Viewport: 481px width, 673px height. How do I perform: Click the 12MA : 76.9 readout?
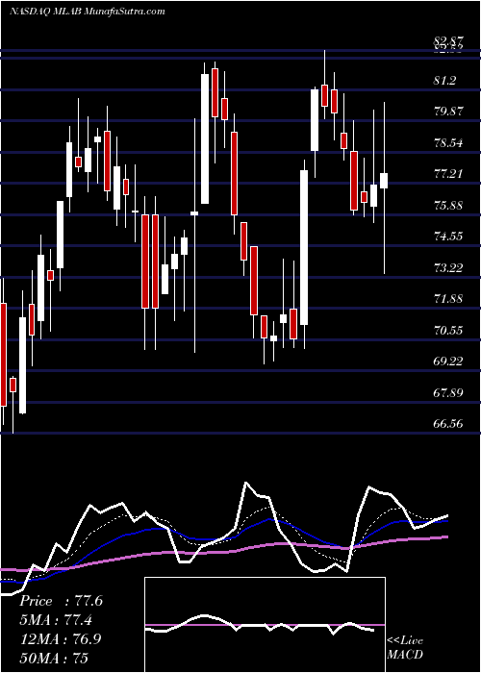[x=61, y=638]
